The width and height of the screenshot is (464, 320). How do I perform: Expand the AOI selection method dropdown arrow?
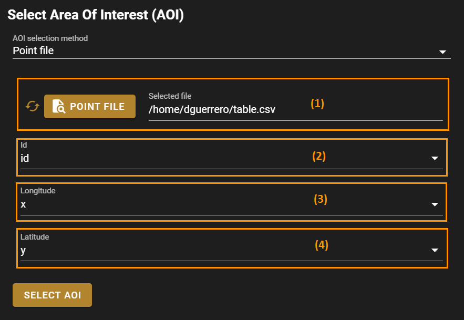pos(442,52)
